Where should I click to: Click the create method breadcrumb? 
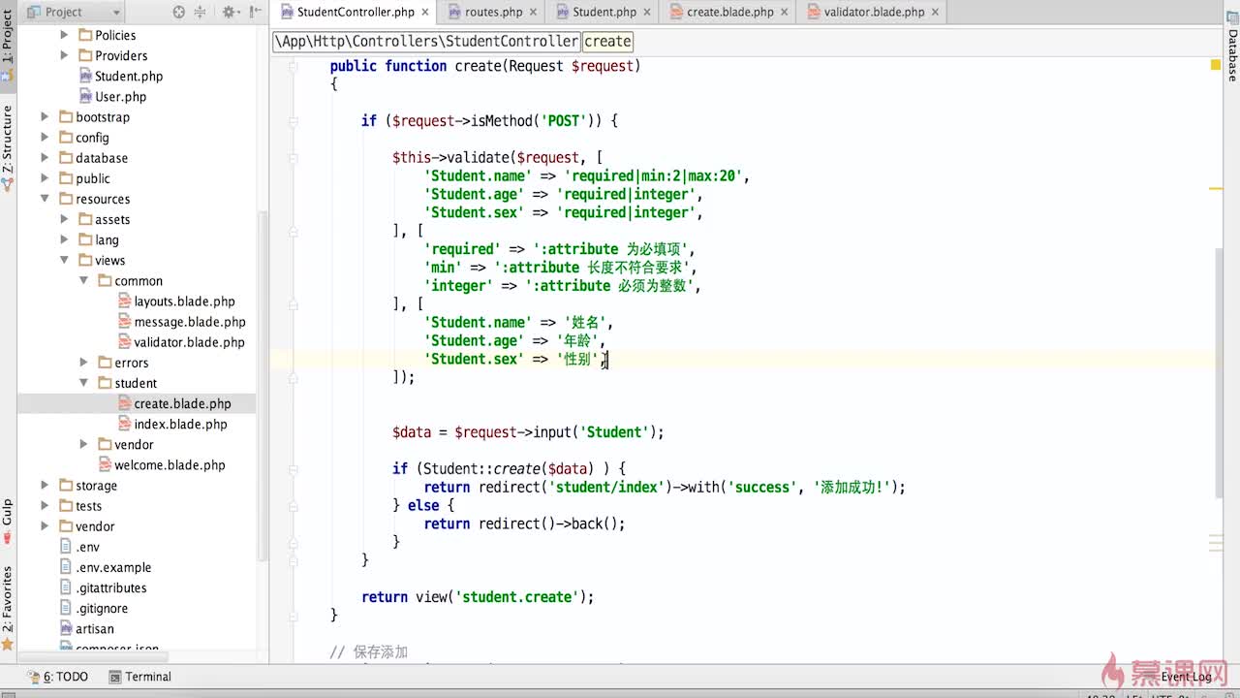click(608, 42)
